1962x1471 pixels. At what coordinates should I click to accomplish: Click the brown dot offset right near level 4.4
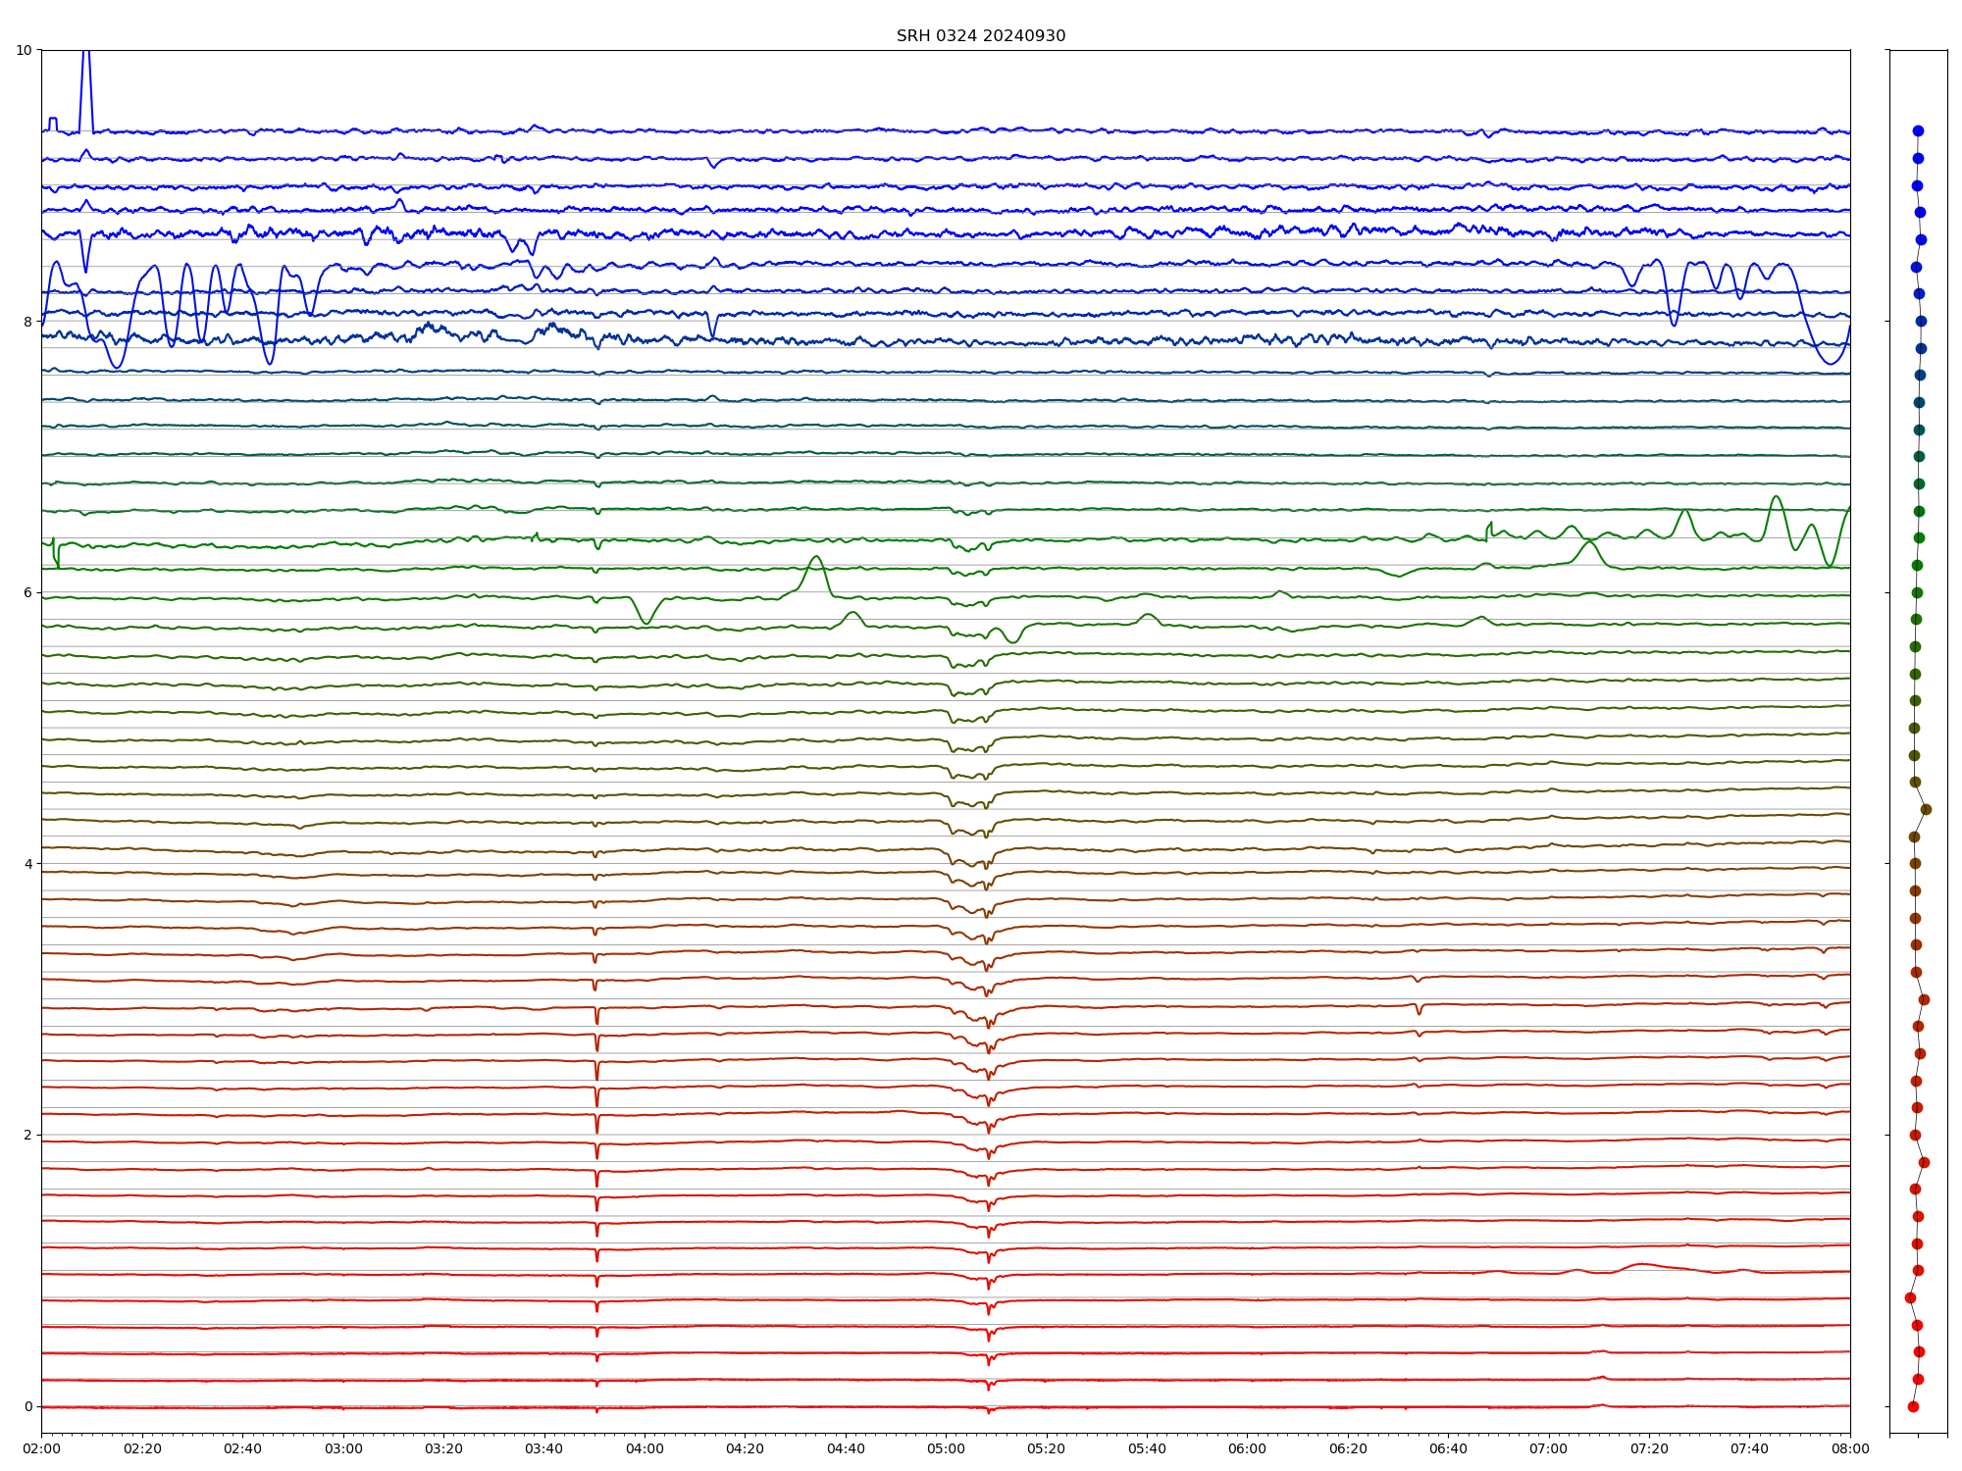point(1926,809)
